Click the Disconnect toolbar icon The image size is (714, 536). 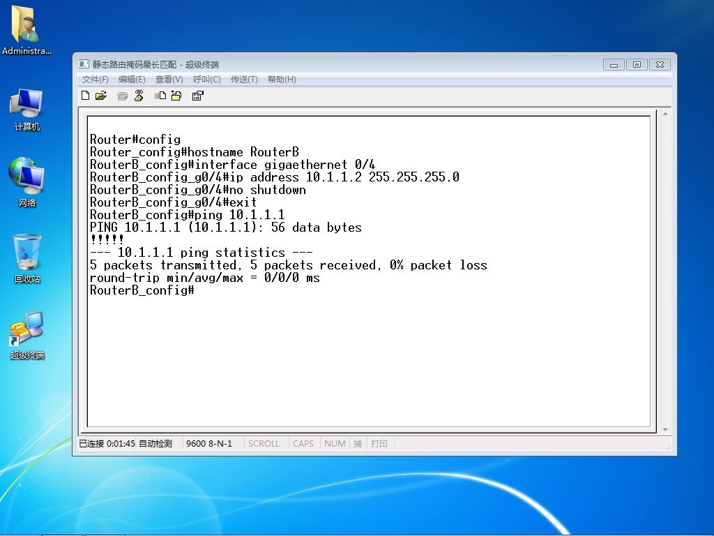[x=139, y=95]
